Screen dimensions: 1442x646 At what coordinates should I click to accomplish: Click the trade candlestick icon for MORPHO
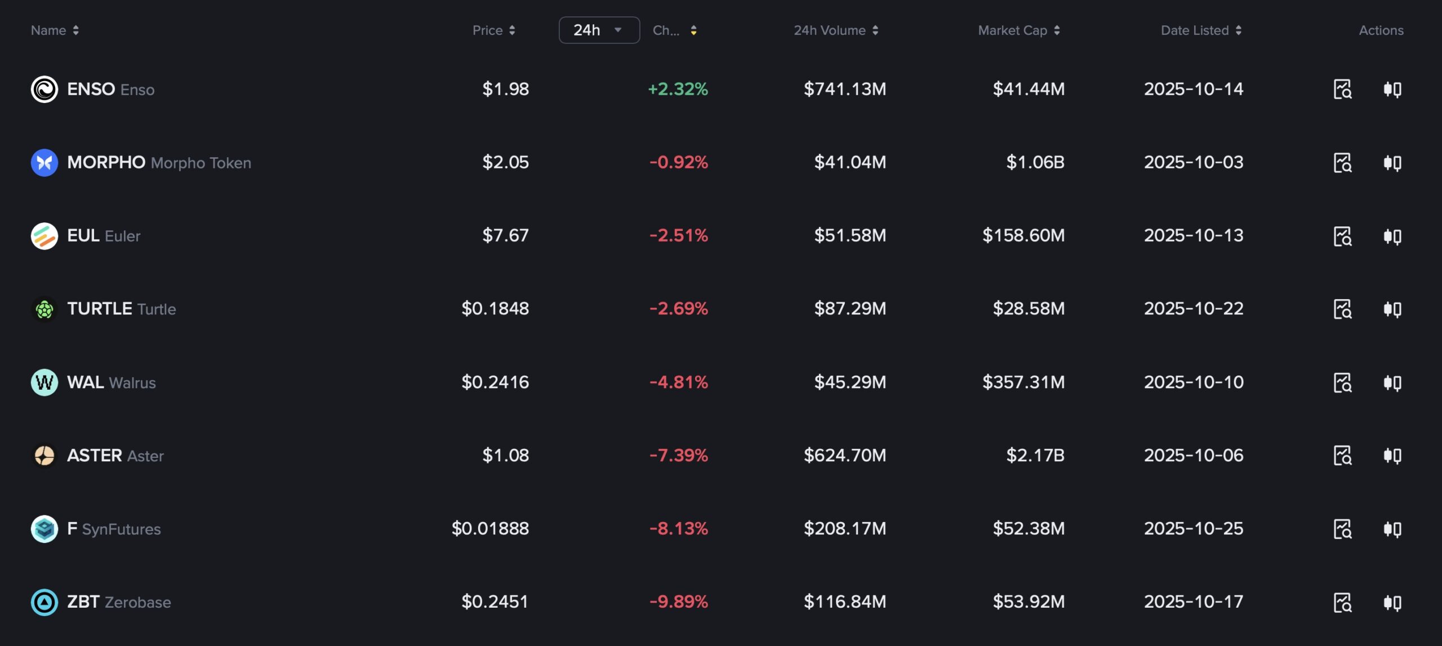point(1392,163)
